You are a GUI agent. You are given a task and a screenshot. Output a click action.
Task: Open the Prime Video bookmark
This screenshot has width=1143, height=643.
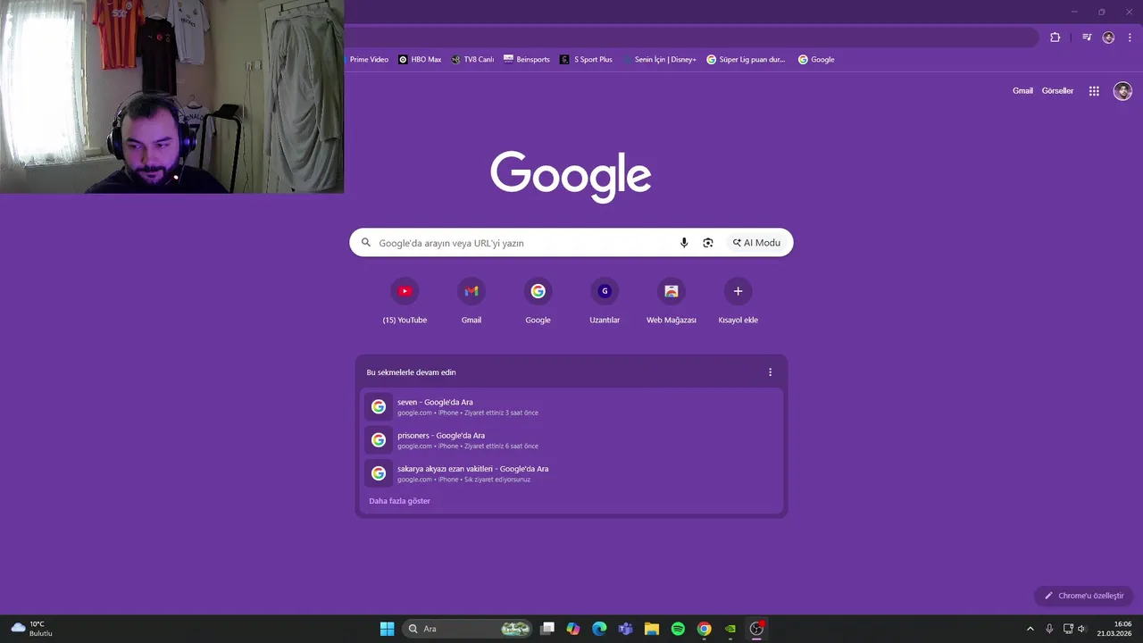367,60
